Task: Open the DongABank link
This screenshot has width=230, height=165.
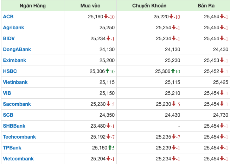Action: [x=17, y=49]
